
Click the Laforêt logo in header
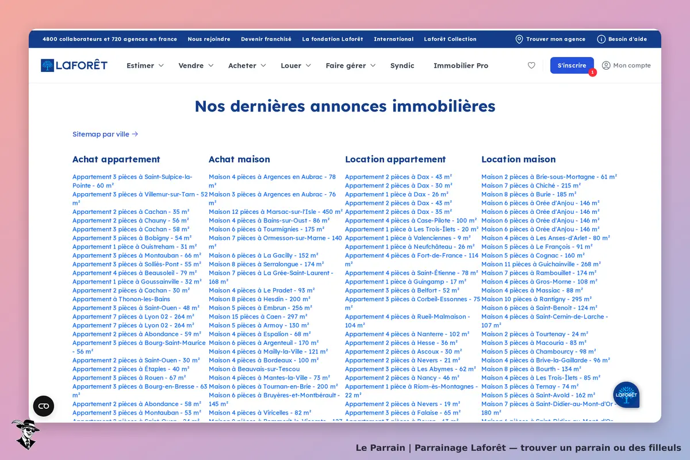(x=74, y=65)
